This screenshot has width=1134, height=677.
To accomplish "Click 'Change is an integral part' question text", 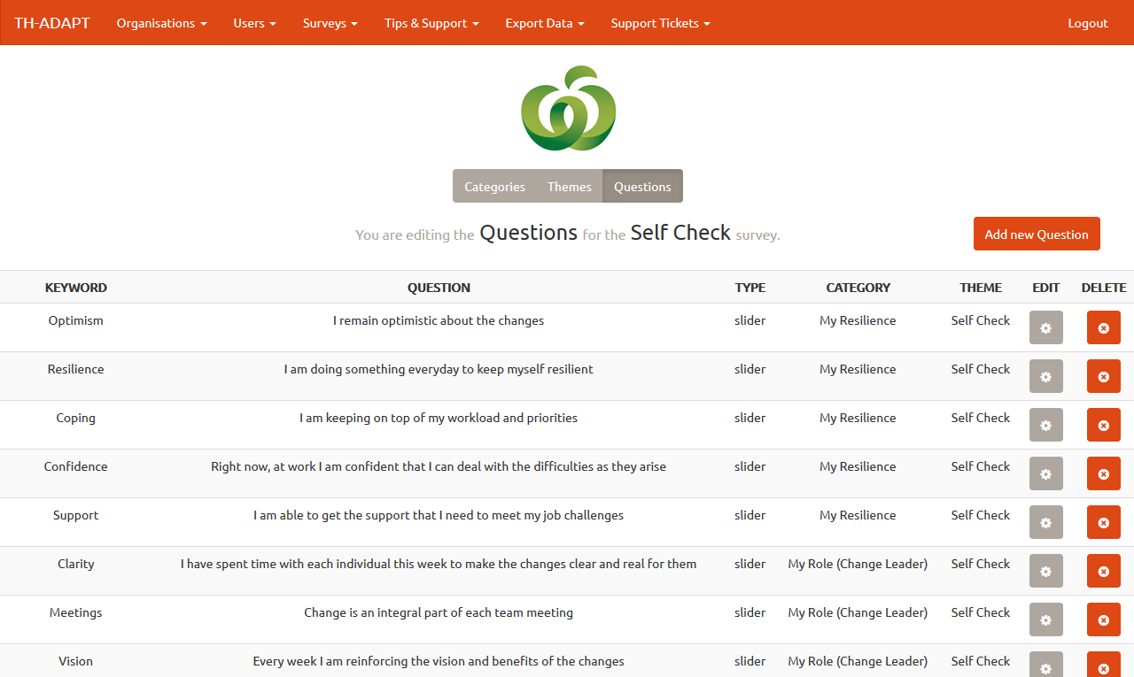I will pyautogui.click(x=439, y=612).
